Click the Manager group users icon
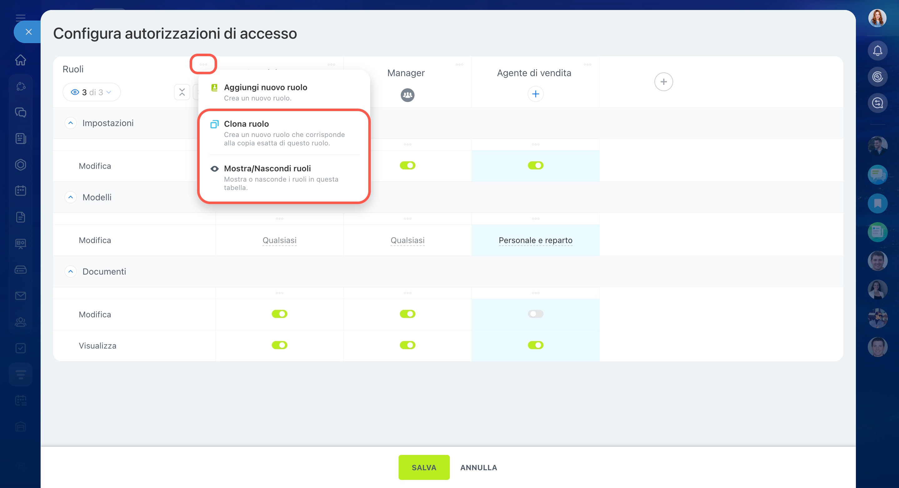 [407, 95]
